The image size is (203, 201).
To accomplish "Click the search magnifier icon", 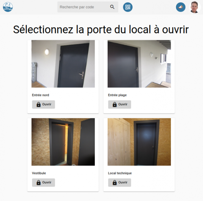I will coord(112,7).
